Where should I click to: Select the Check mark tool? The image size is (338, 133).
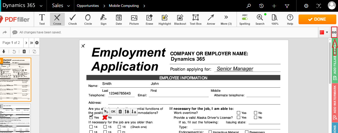pos(73,19)
